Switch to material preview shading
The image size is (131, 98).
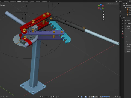(x=95, y=97)
